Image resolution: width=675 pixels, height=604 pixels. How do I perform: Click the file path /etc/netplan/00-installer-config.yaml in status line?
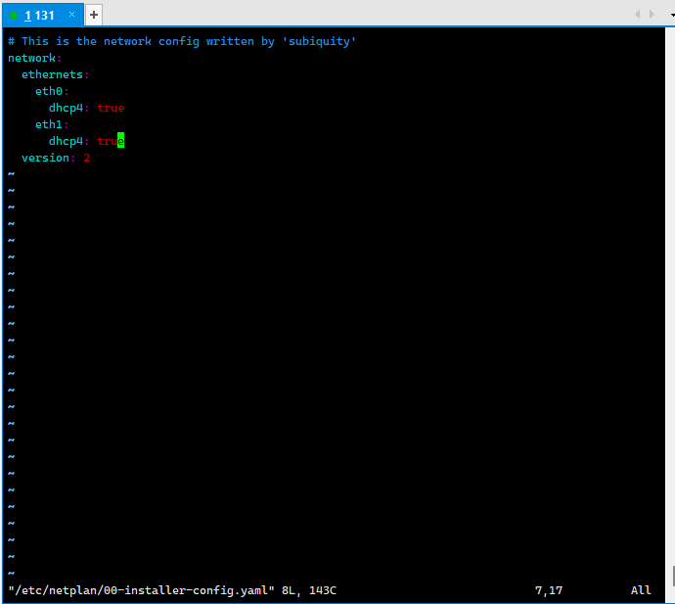(x=141, y=590)
